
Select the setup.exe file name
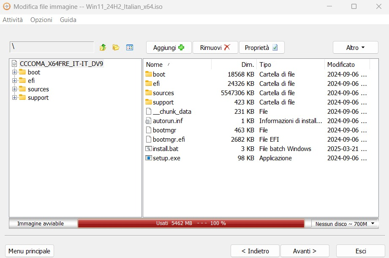(166, 158)
